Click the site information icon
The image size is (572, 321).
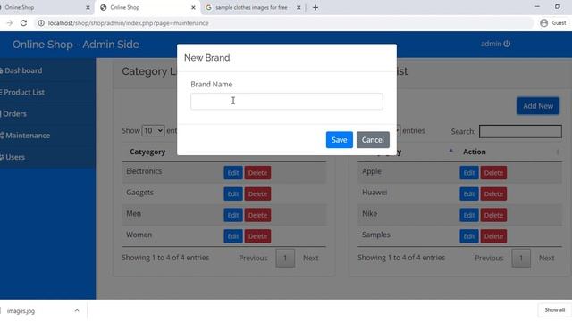41,23
